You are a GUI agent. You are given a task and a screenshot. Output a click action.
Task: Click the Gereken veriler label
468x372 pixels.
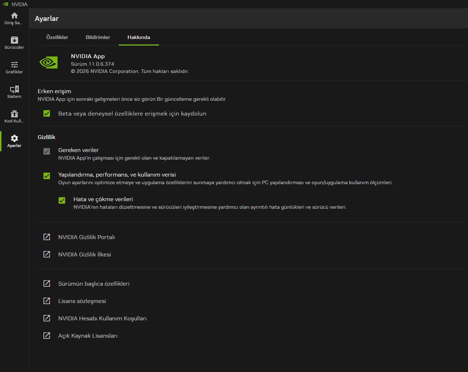click(x=78, y=150)
